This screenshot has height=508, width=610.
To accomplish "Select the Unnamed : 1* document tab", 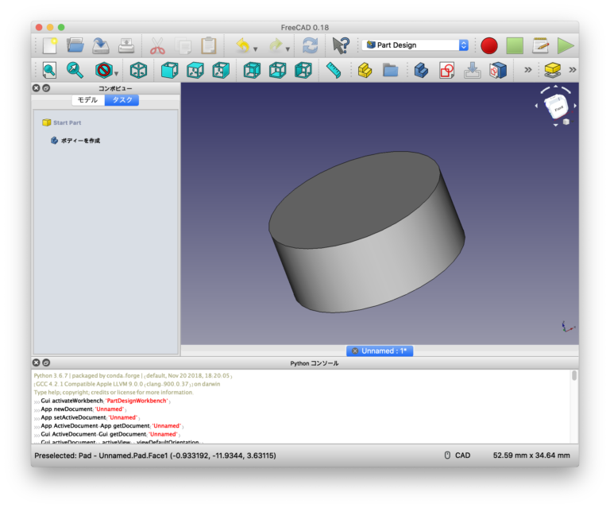I will click(x=379, y=351).
